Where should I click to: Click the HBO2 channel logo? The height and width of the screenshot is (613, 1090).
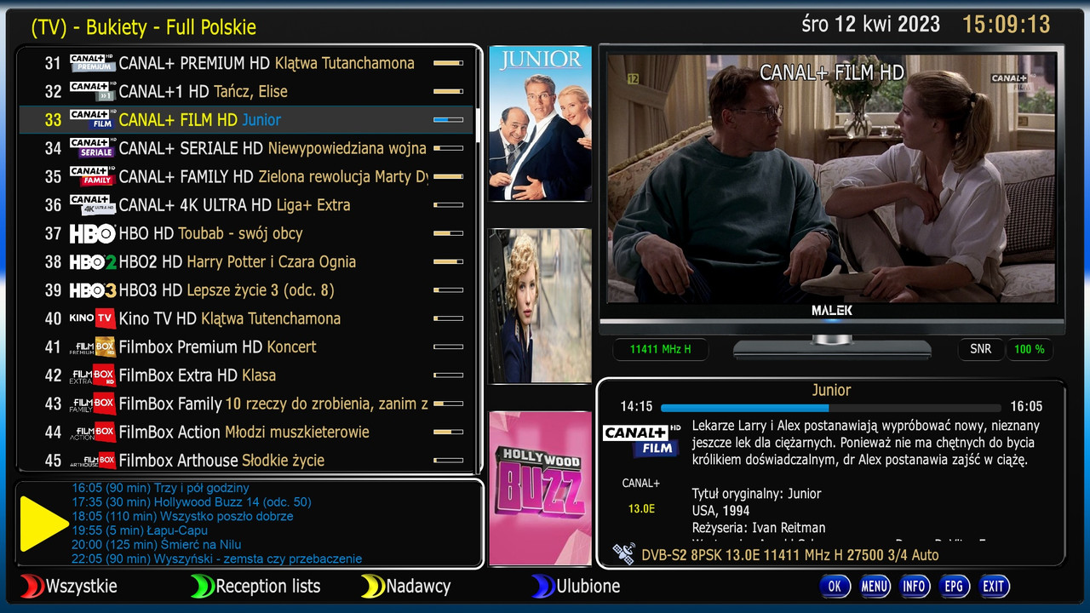[92, 261]
